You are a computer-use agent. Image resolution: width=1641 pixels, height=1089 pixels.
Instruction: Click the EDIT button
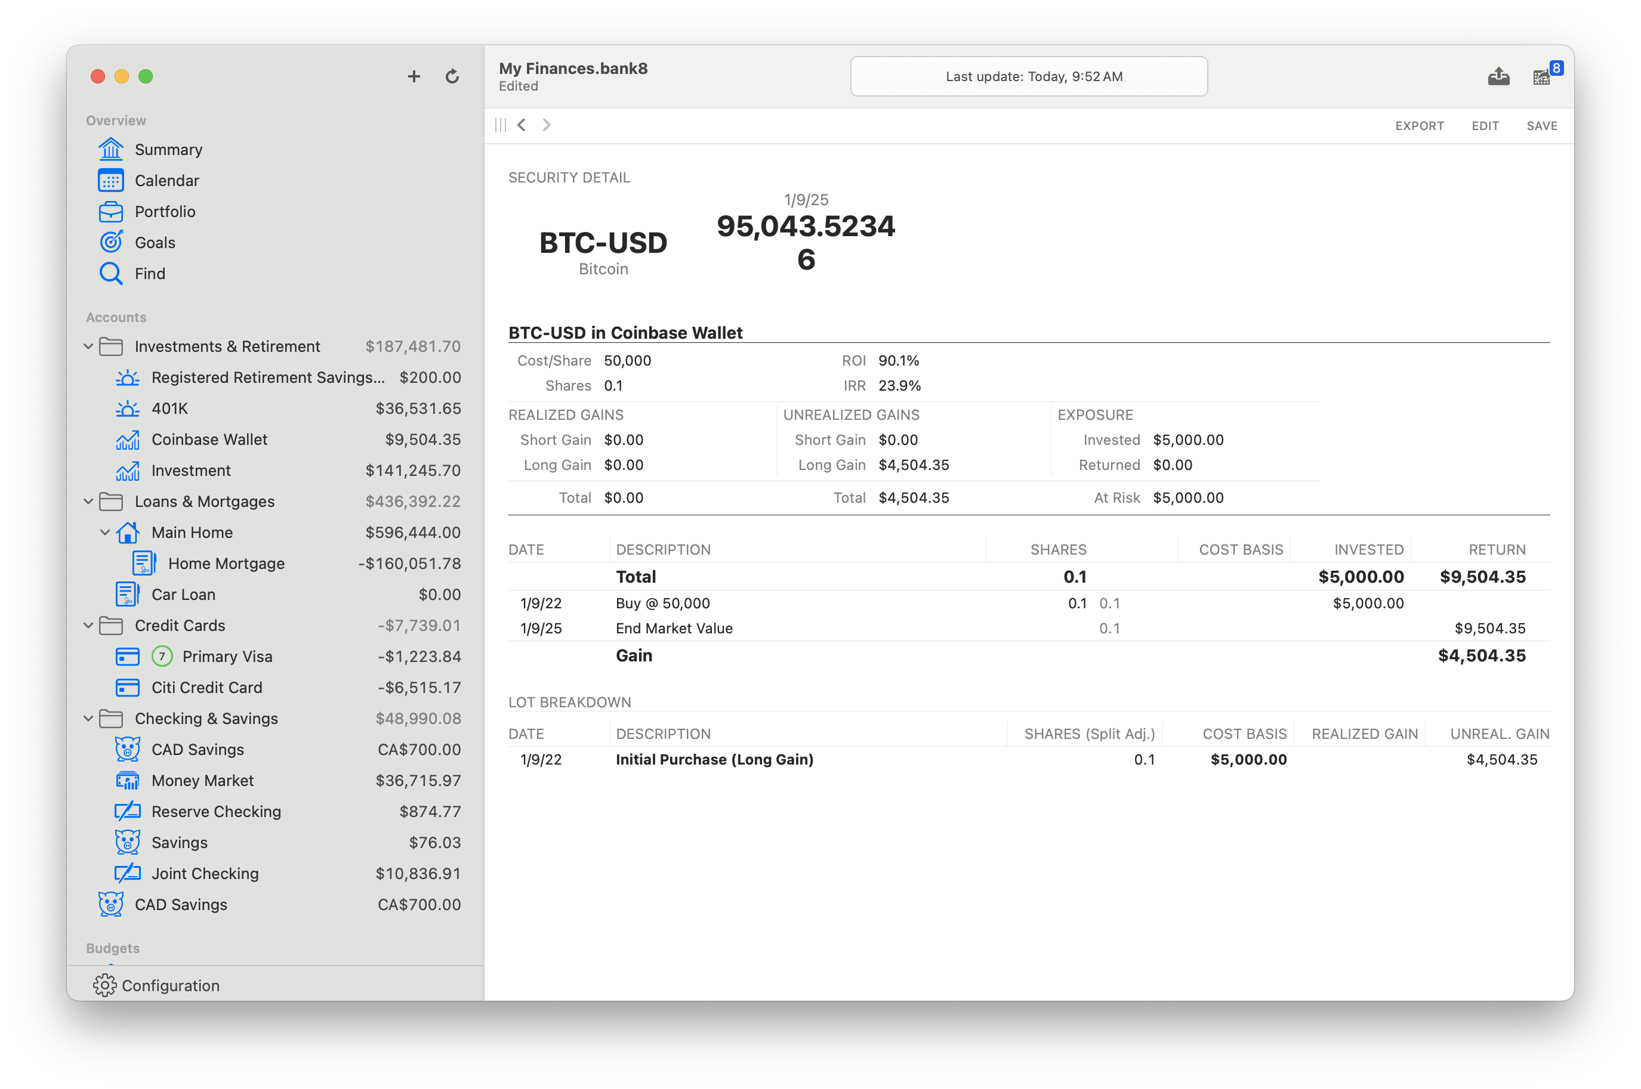[x=1485, y=126]
